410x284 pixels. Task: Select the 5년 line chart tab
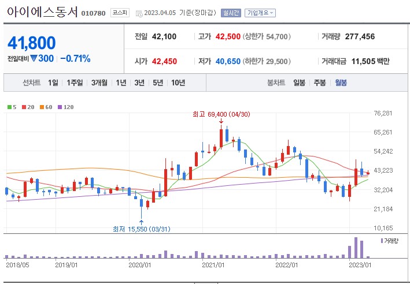coord(158,83)
